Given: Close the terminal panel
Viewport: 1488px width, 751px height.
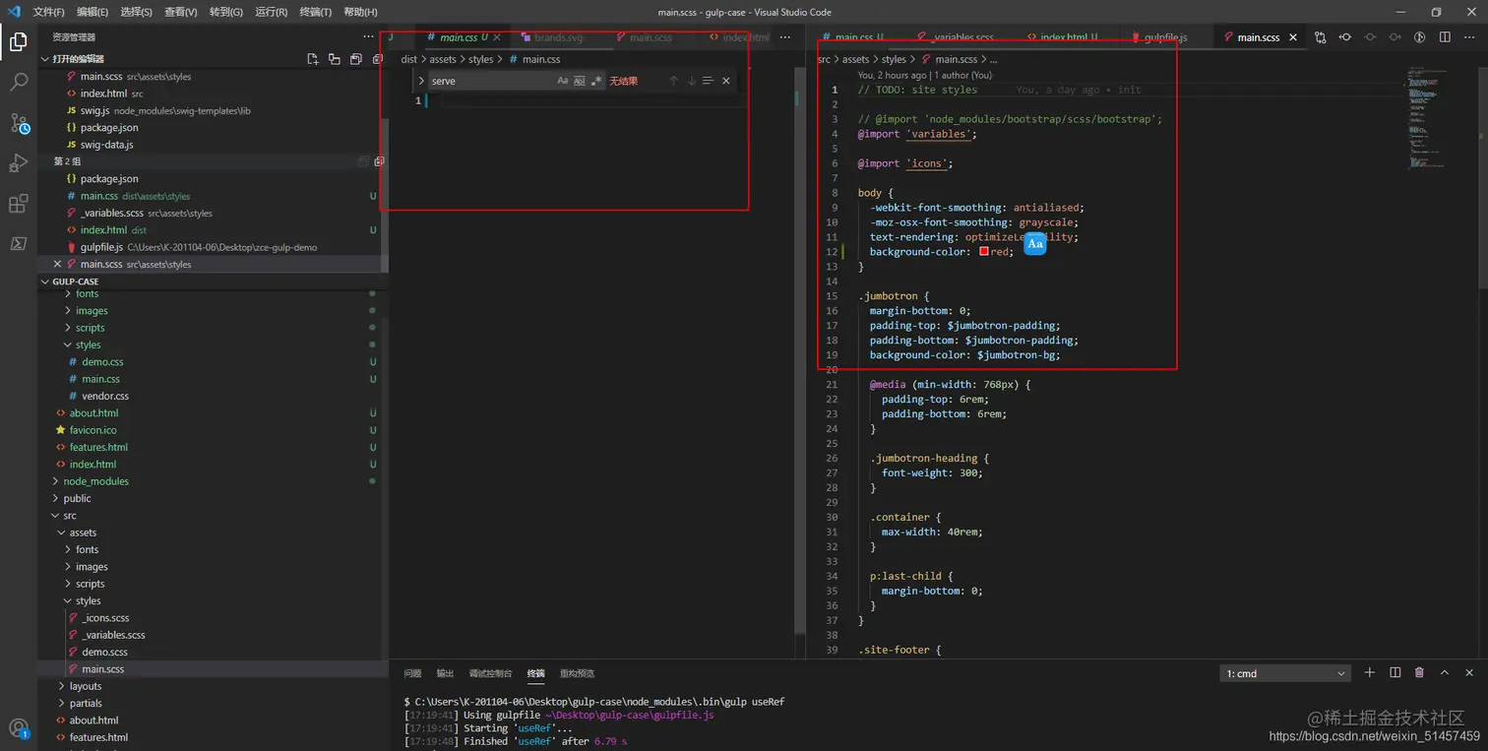Looking at the screenshot, I should [1469, 672].
